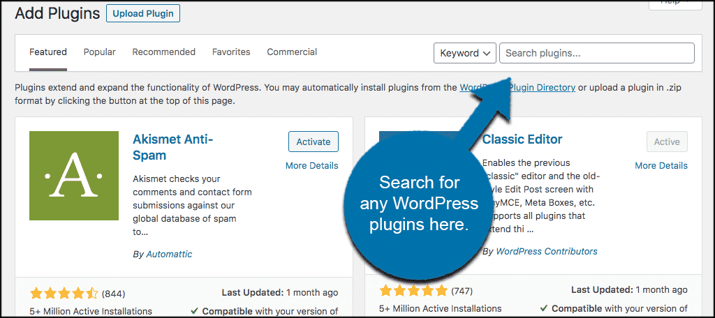Click Akismet compatibility checkmark icon

194,312
